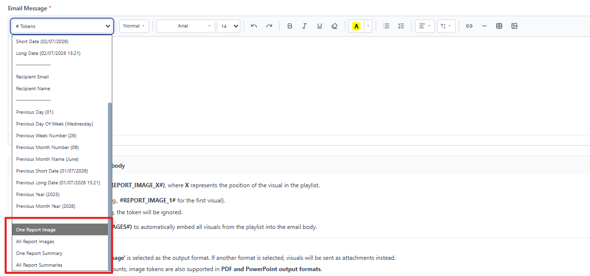This screenshot has width=590, height=276.
Task: Open the Normal paragraph style dropdown
Action: point(134,26)
